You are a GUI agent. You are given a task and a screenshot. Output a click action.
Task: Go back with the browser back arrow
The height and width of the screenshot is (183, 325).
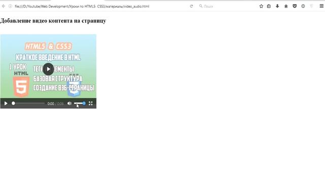tap(4, 6)
